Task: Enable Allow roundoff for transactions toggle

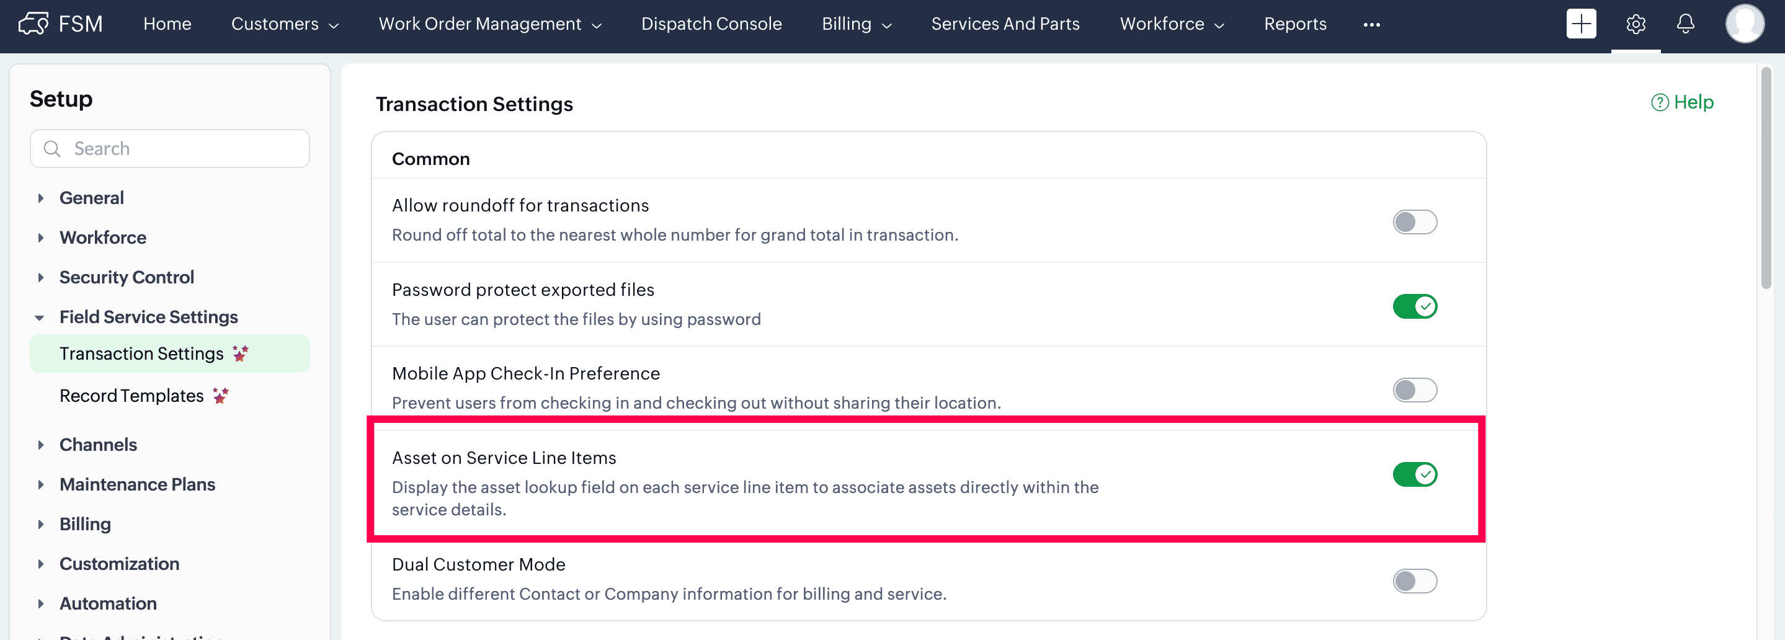Action: [x=1414, y=223]
